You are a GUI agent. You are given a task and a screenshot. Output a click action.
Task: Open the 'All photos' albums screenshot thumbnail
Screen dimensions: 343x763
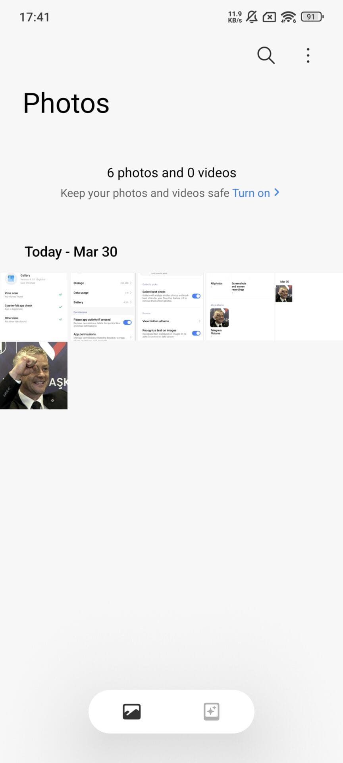(x=240, y=306)
